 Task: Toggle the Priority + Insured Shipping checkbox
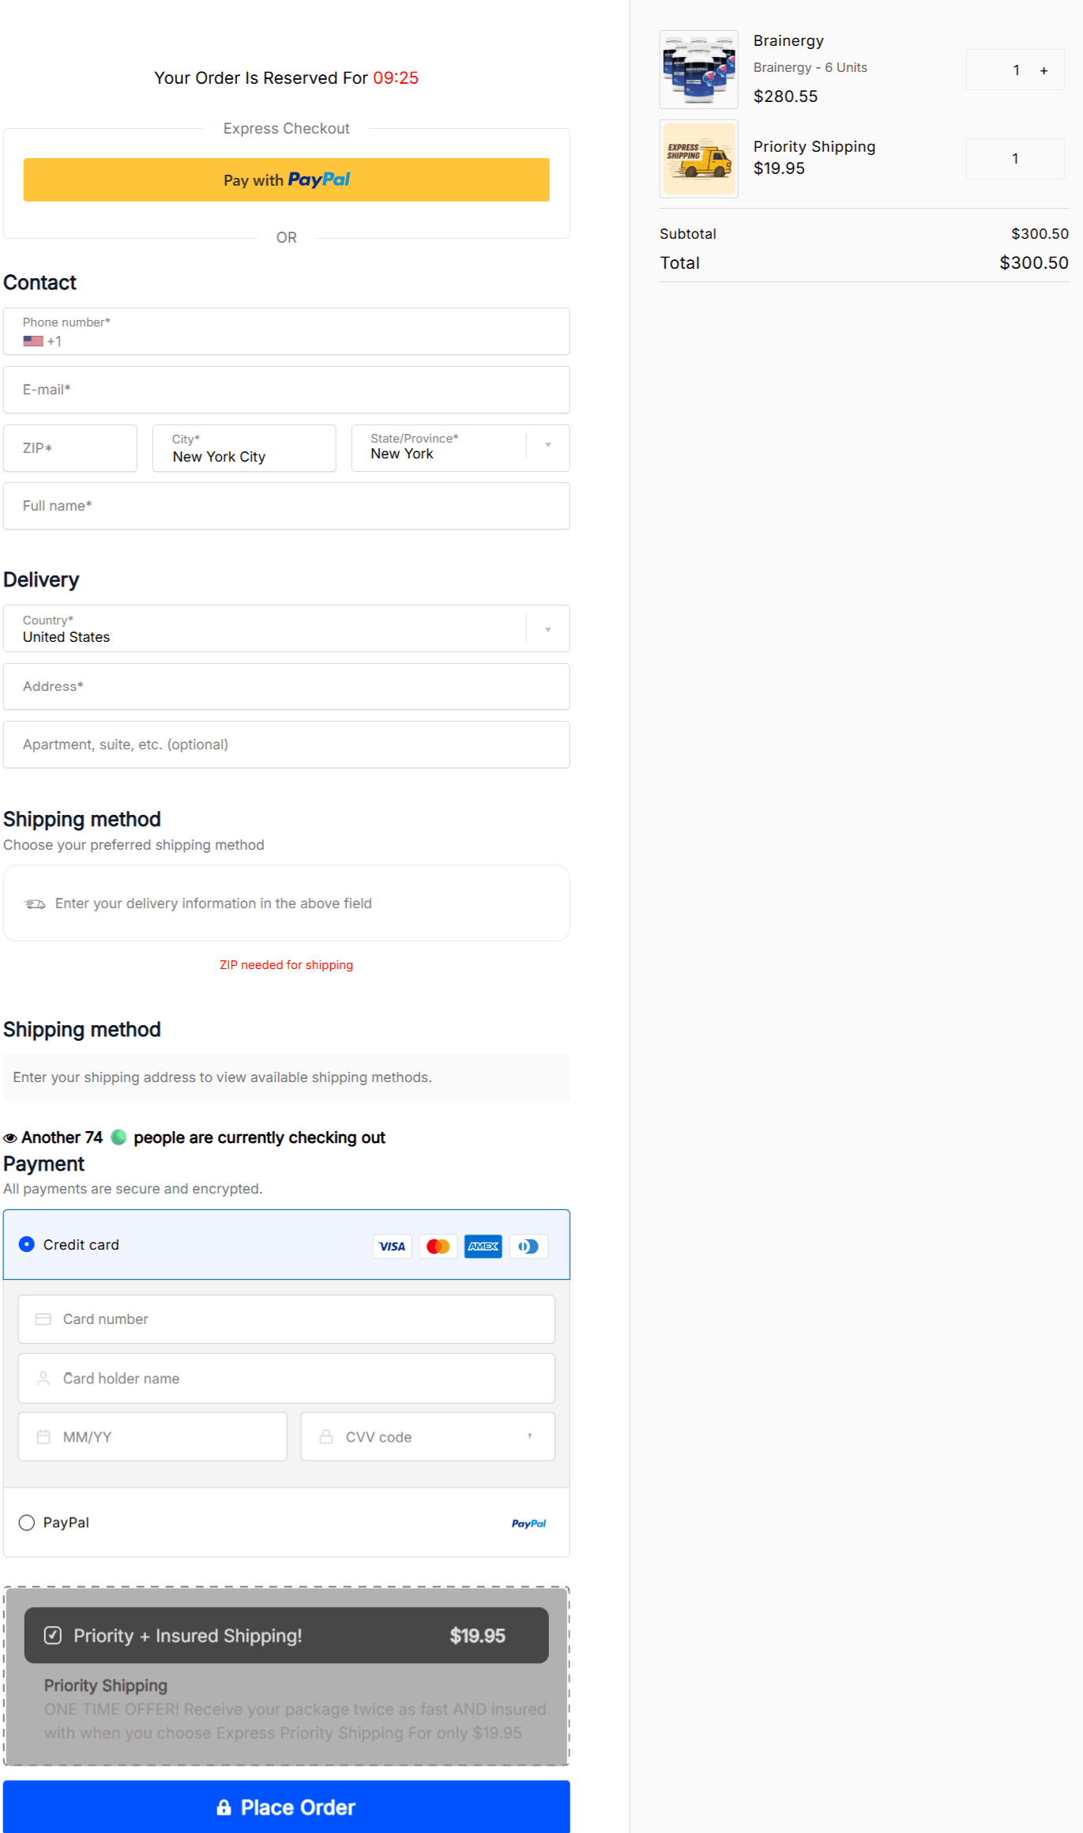53,1635
